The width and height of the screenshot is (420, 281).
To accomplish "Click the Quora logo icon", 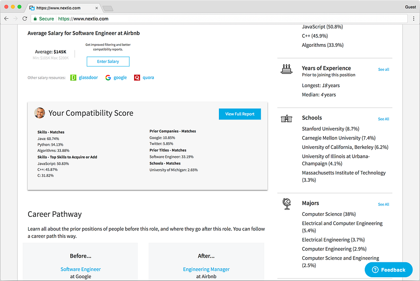I will coord(137,78).
